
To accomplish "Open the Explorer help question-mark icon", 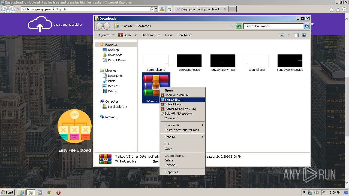I will click(304, 35).
